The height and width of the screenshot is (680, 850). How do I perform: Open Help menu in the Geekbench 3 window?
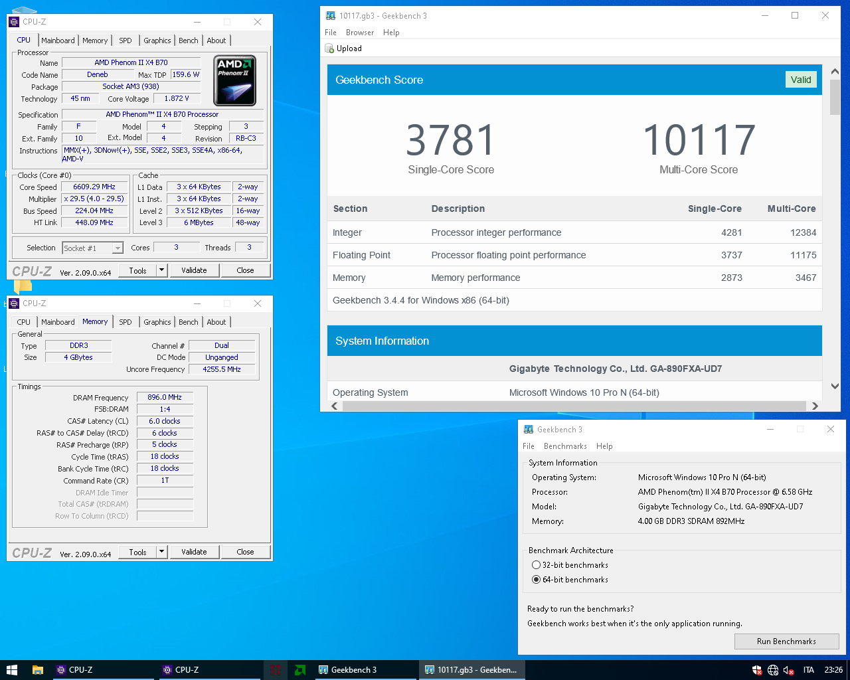coord(604,446)
